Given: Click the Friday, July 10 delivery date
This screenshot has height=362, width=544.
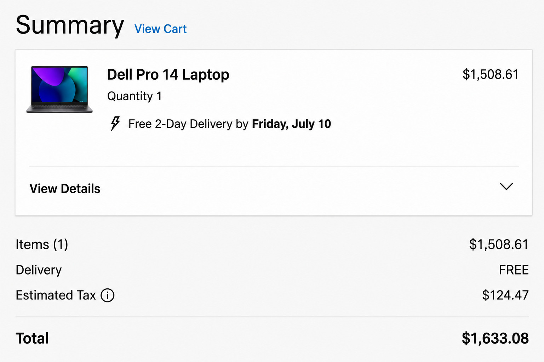Looking at the screenshot, I should click(x=291, y=124).
